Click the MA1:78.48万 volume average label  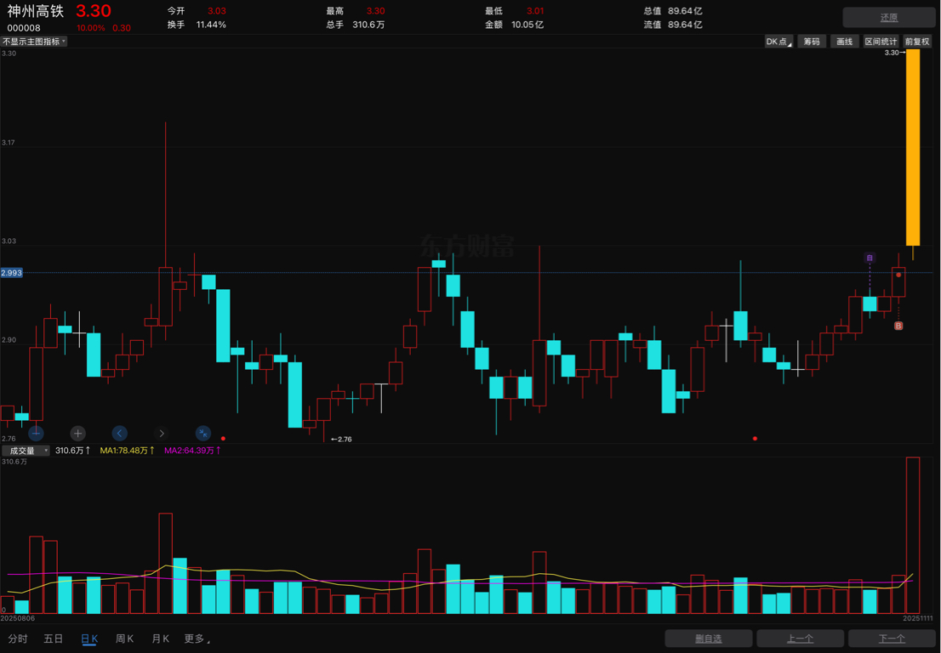[128, 451]
